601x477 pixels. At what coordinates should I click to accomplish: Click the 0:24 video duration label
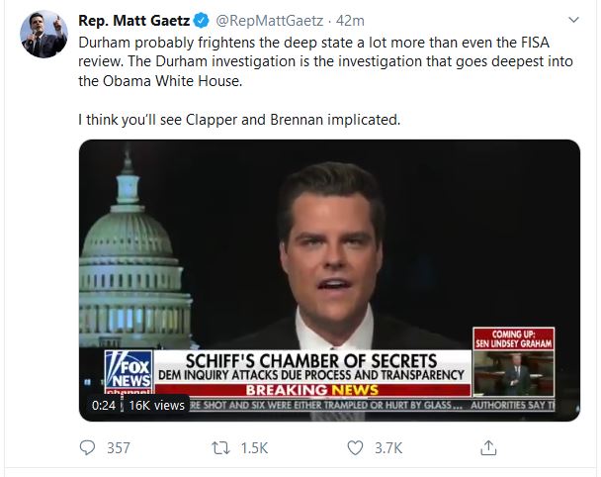click(x=104, y=405)
